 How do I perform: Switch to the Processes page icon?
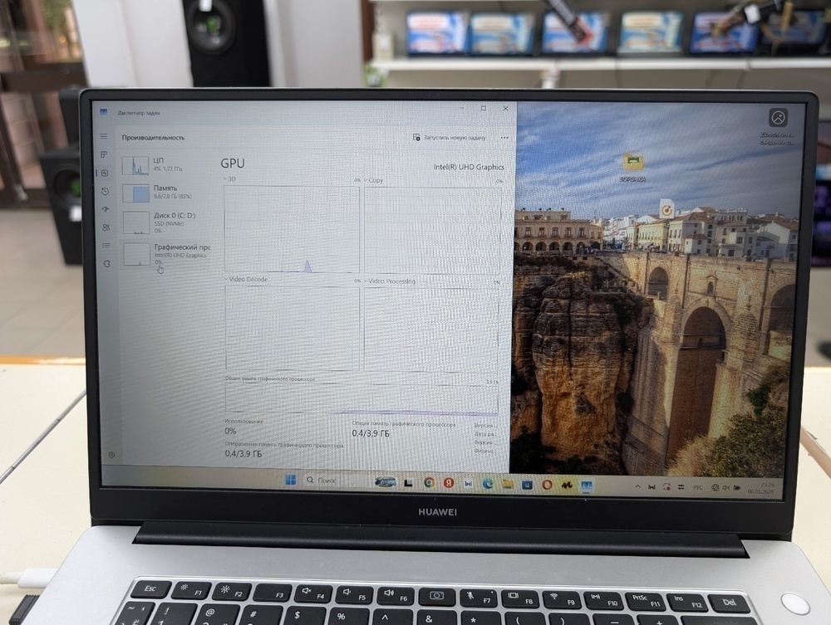[105, 154]
